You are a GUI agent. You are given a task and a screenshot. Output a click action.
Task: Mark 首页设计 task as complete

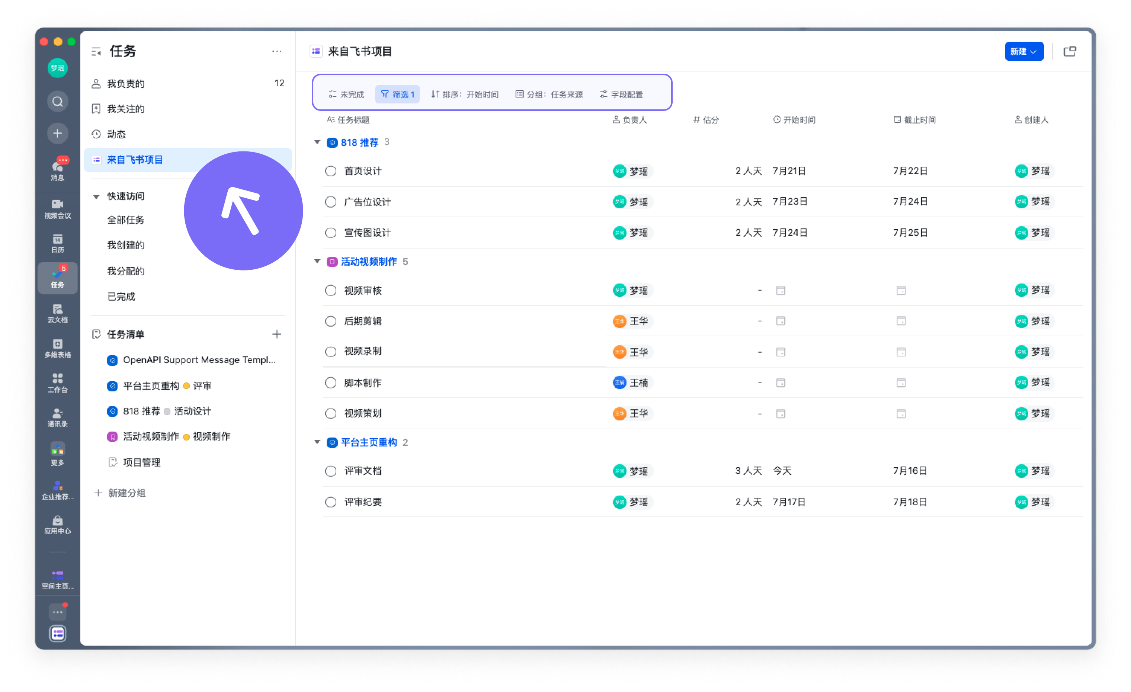point(330,171)
